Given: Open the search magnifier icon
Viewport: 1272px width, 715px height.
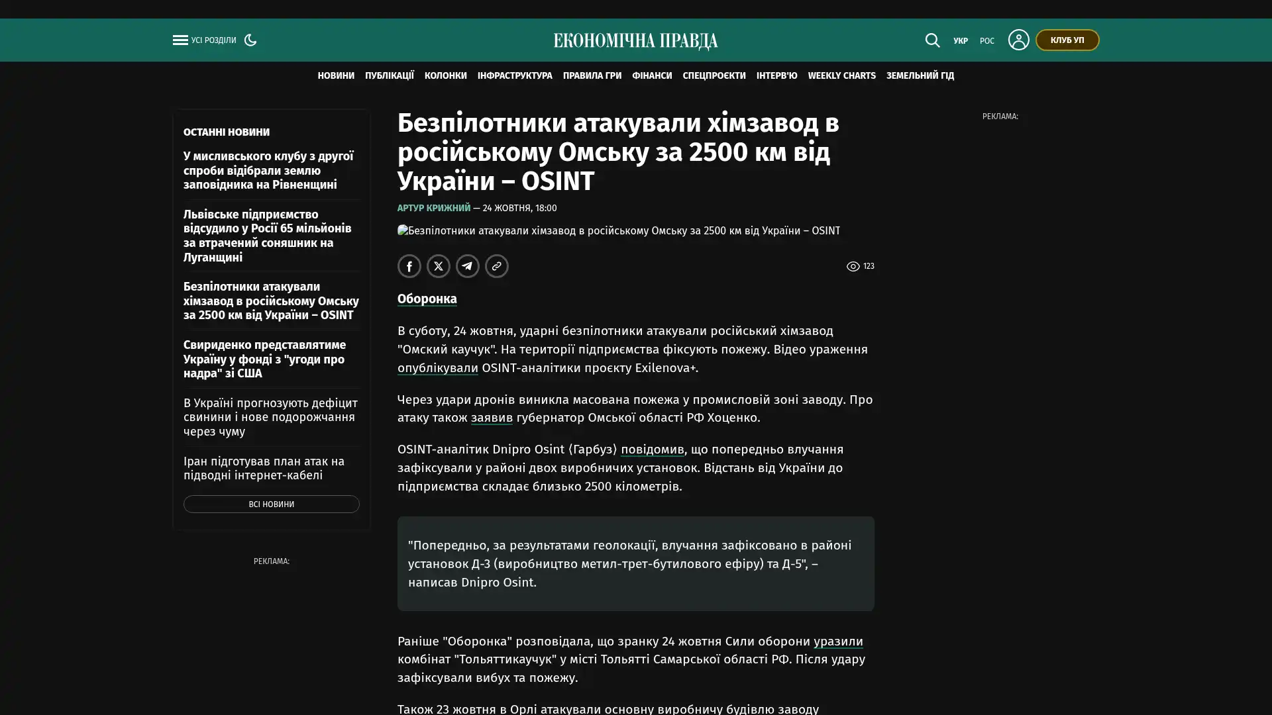Looking at the screenshot, I should click(x=932, y=40).
